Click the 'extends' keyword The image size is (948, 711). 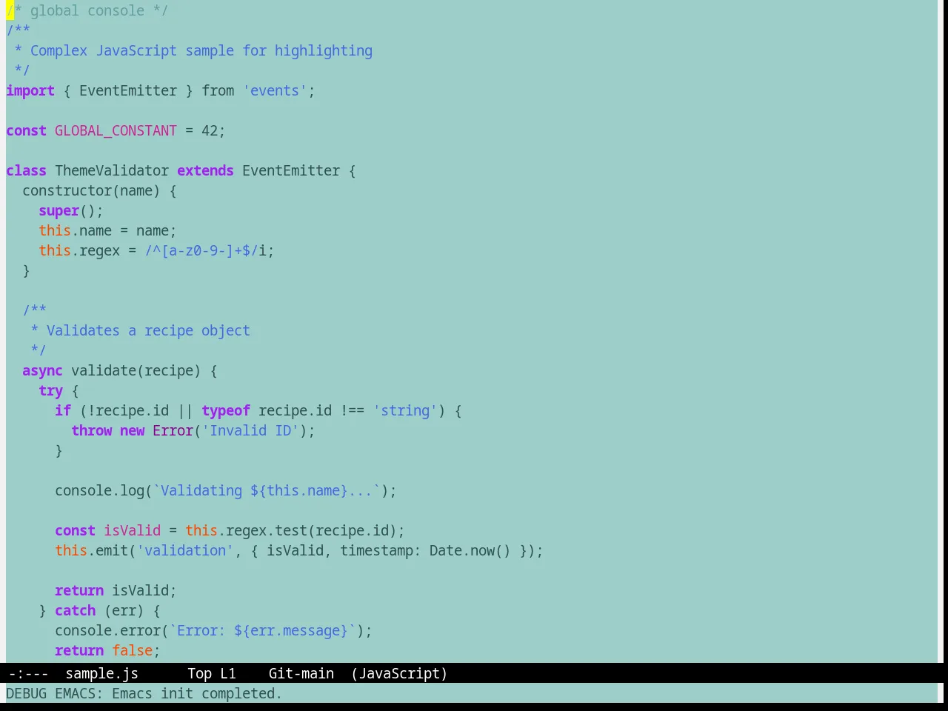[x=205, y=170]
